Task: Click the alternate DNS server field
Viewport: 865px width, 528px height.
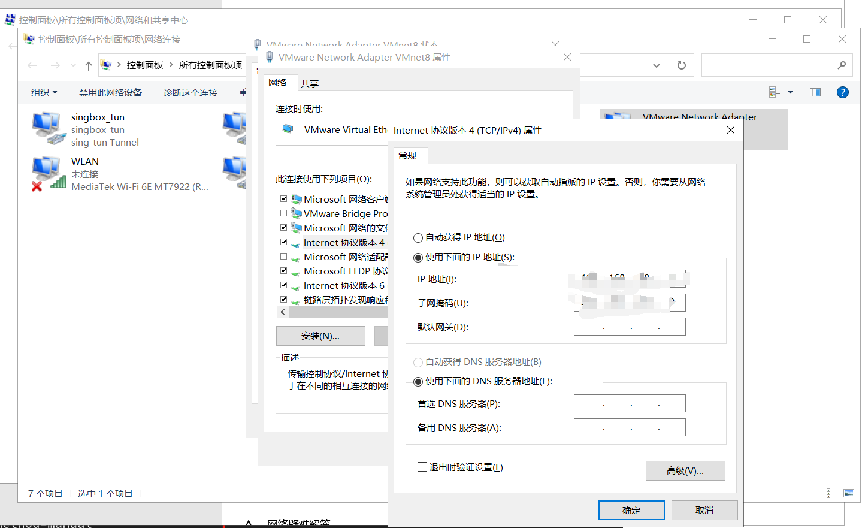Action: (630, 427)
